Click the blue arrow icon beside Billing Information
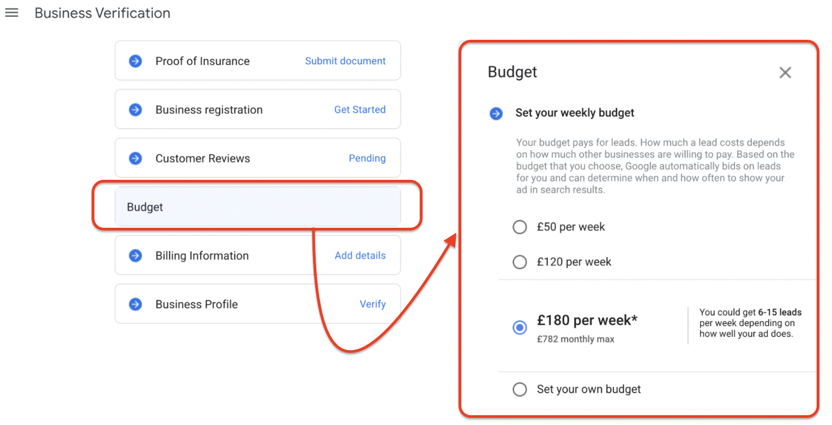 tap(135, 255)
